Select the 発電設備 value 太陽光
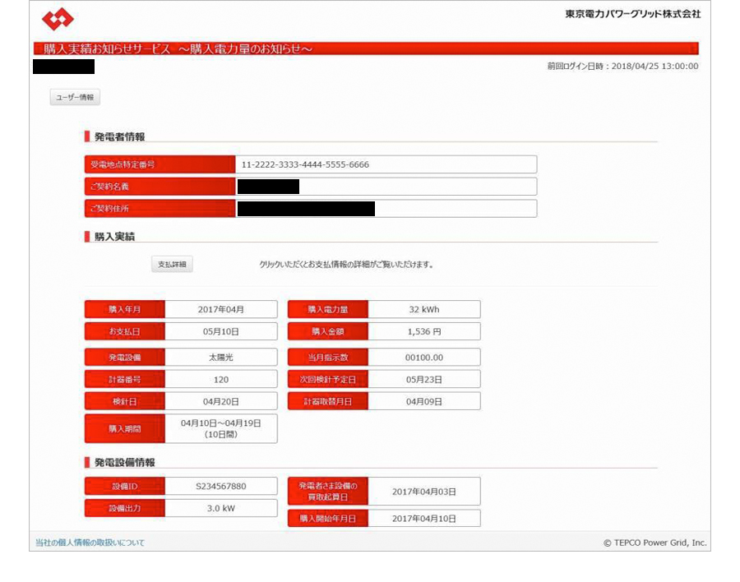Image resolution: width=740 pixels, height=582 pixels. tap(220, 358)
